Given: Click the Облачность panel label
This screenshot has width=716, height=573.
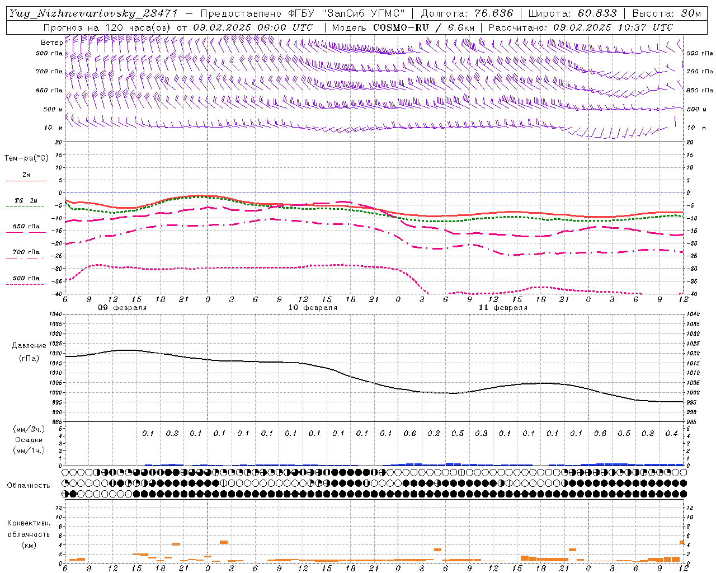Looking at the screenshot, I should (x=29, y=486).
